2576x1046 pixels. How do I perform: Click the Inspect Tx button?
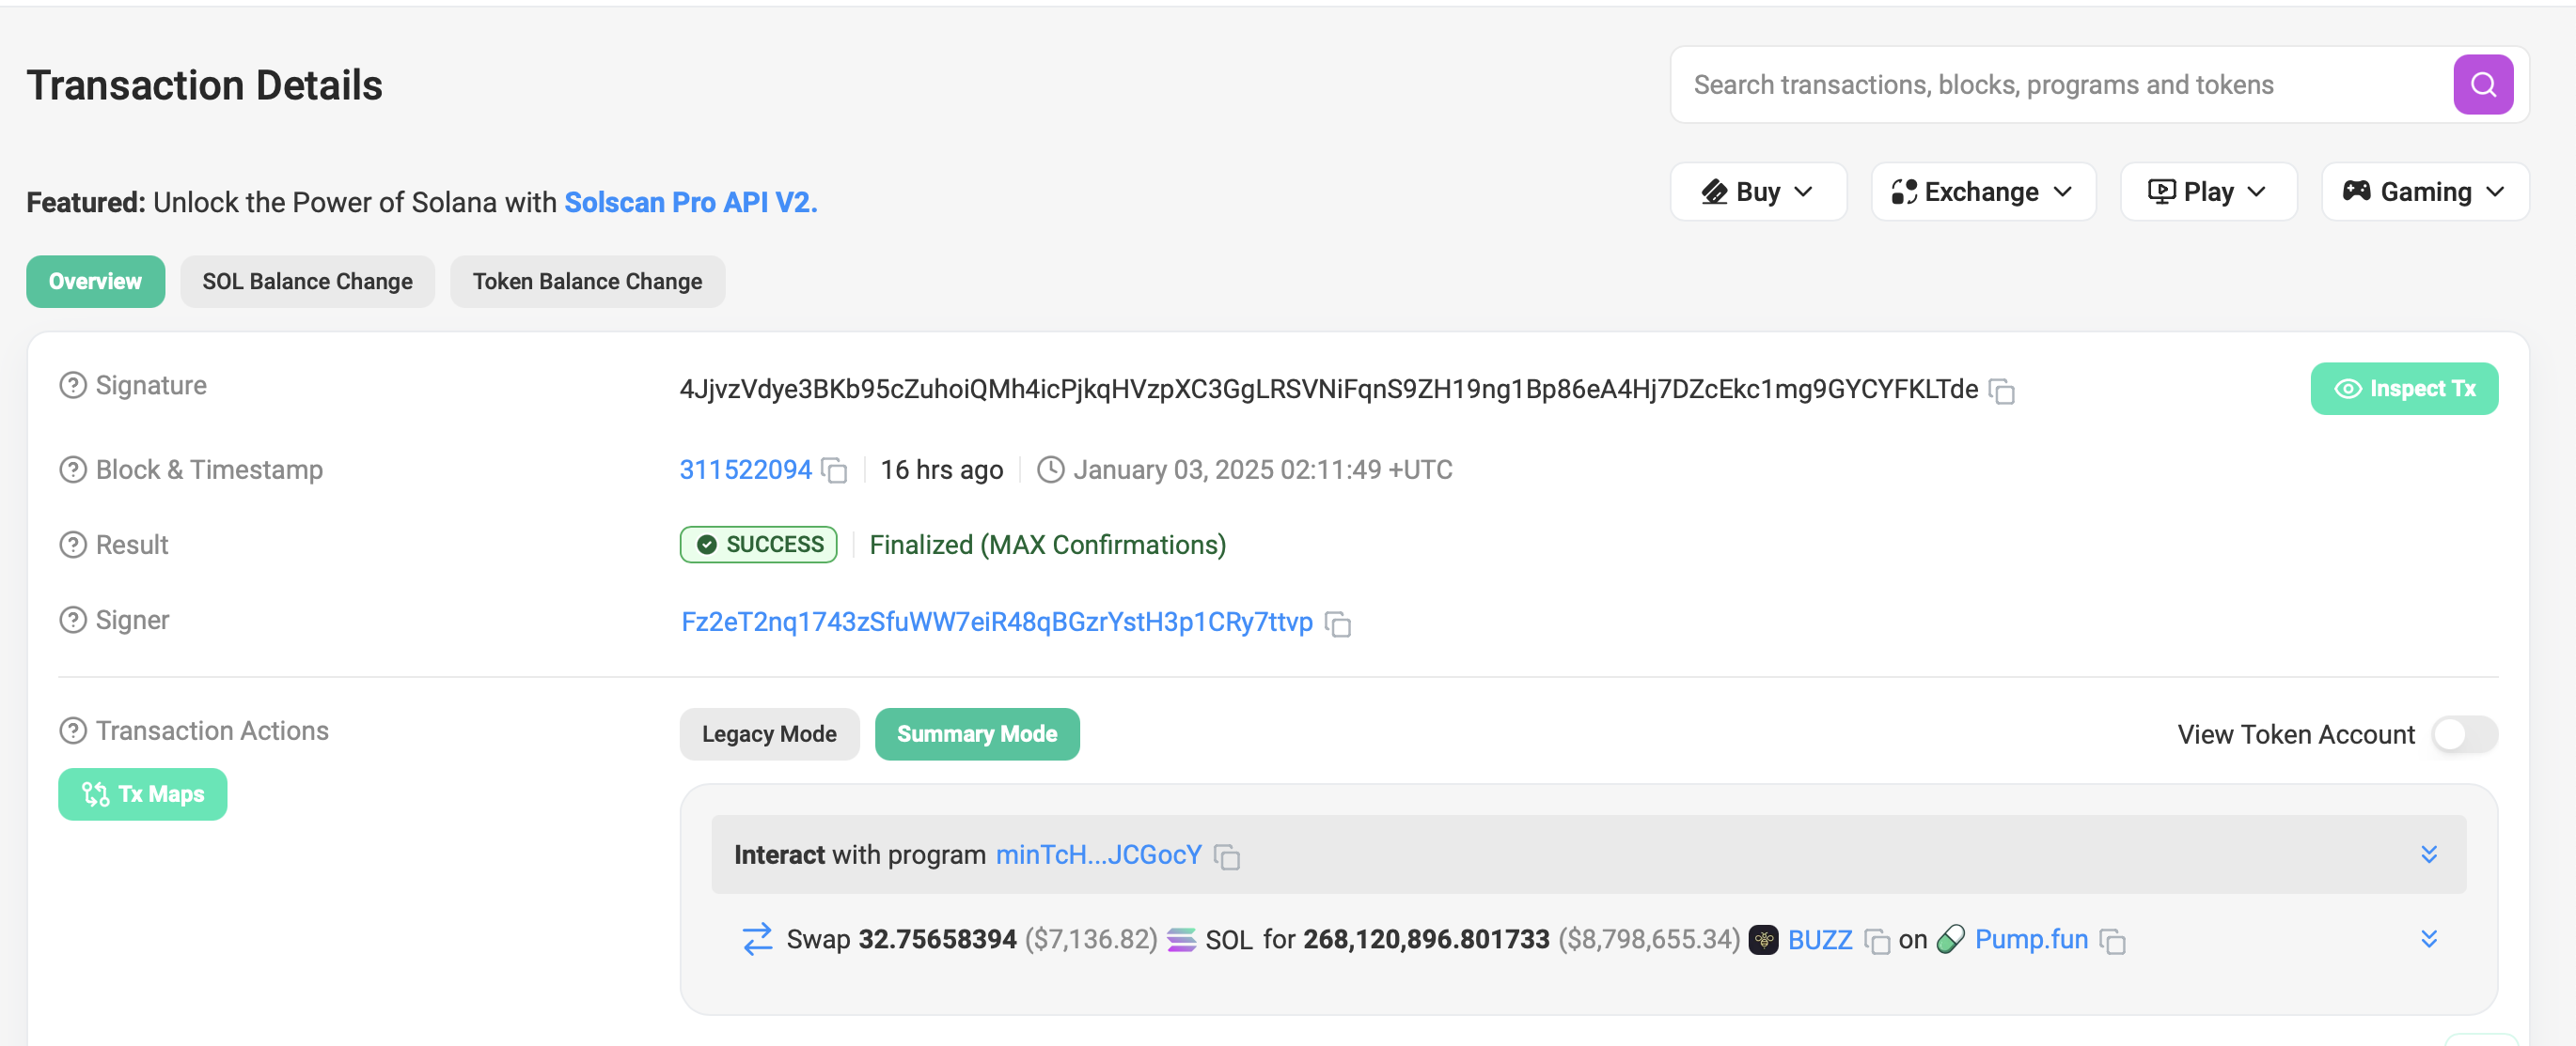pos(2404,389)
